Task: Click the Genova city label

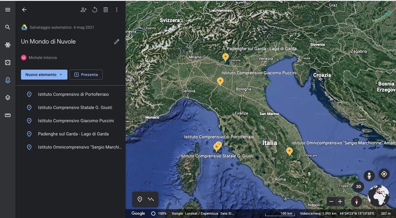Action: [x=188, y=91]
